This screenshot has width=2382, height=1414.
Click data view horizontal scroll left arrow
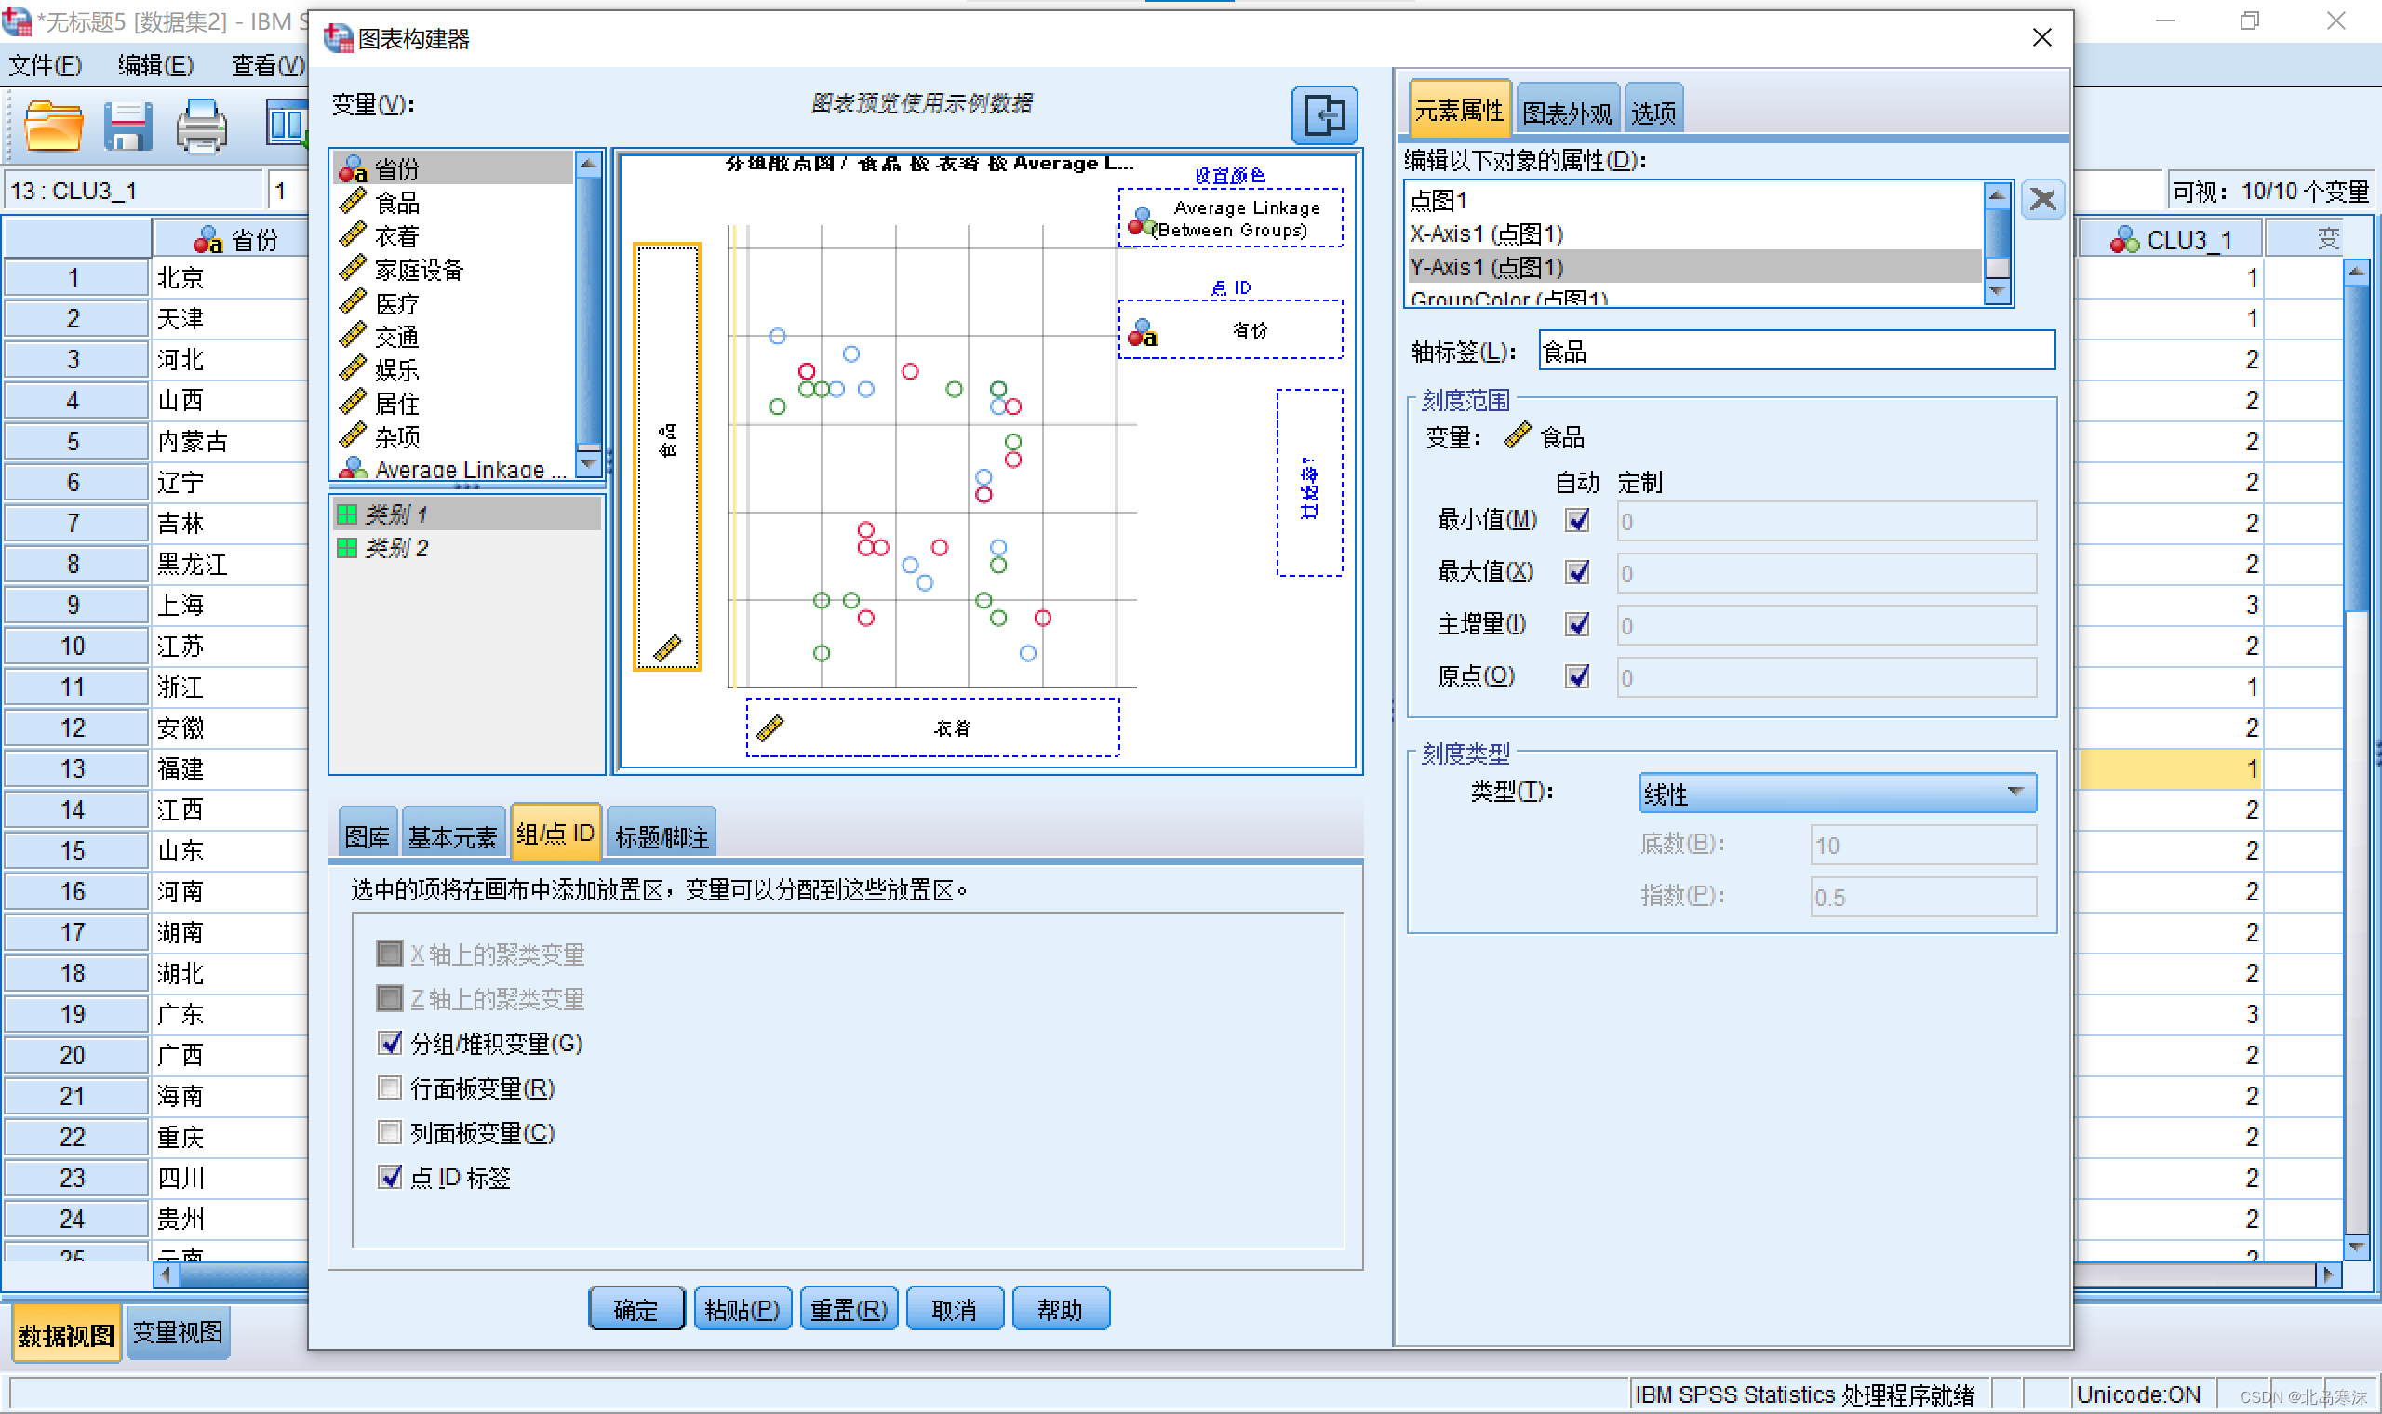tap(166, 1274)
